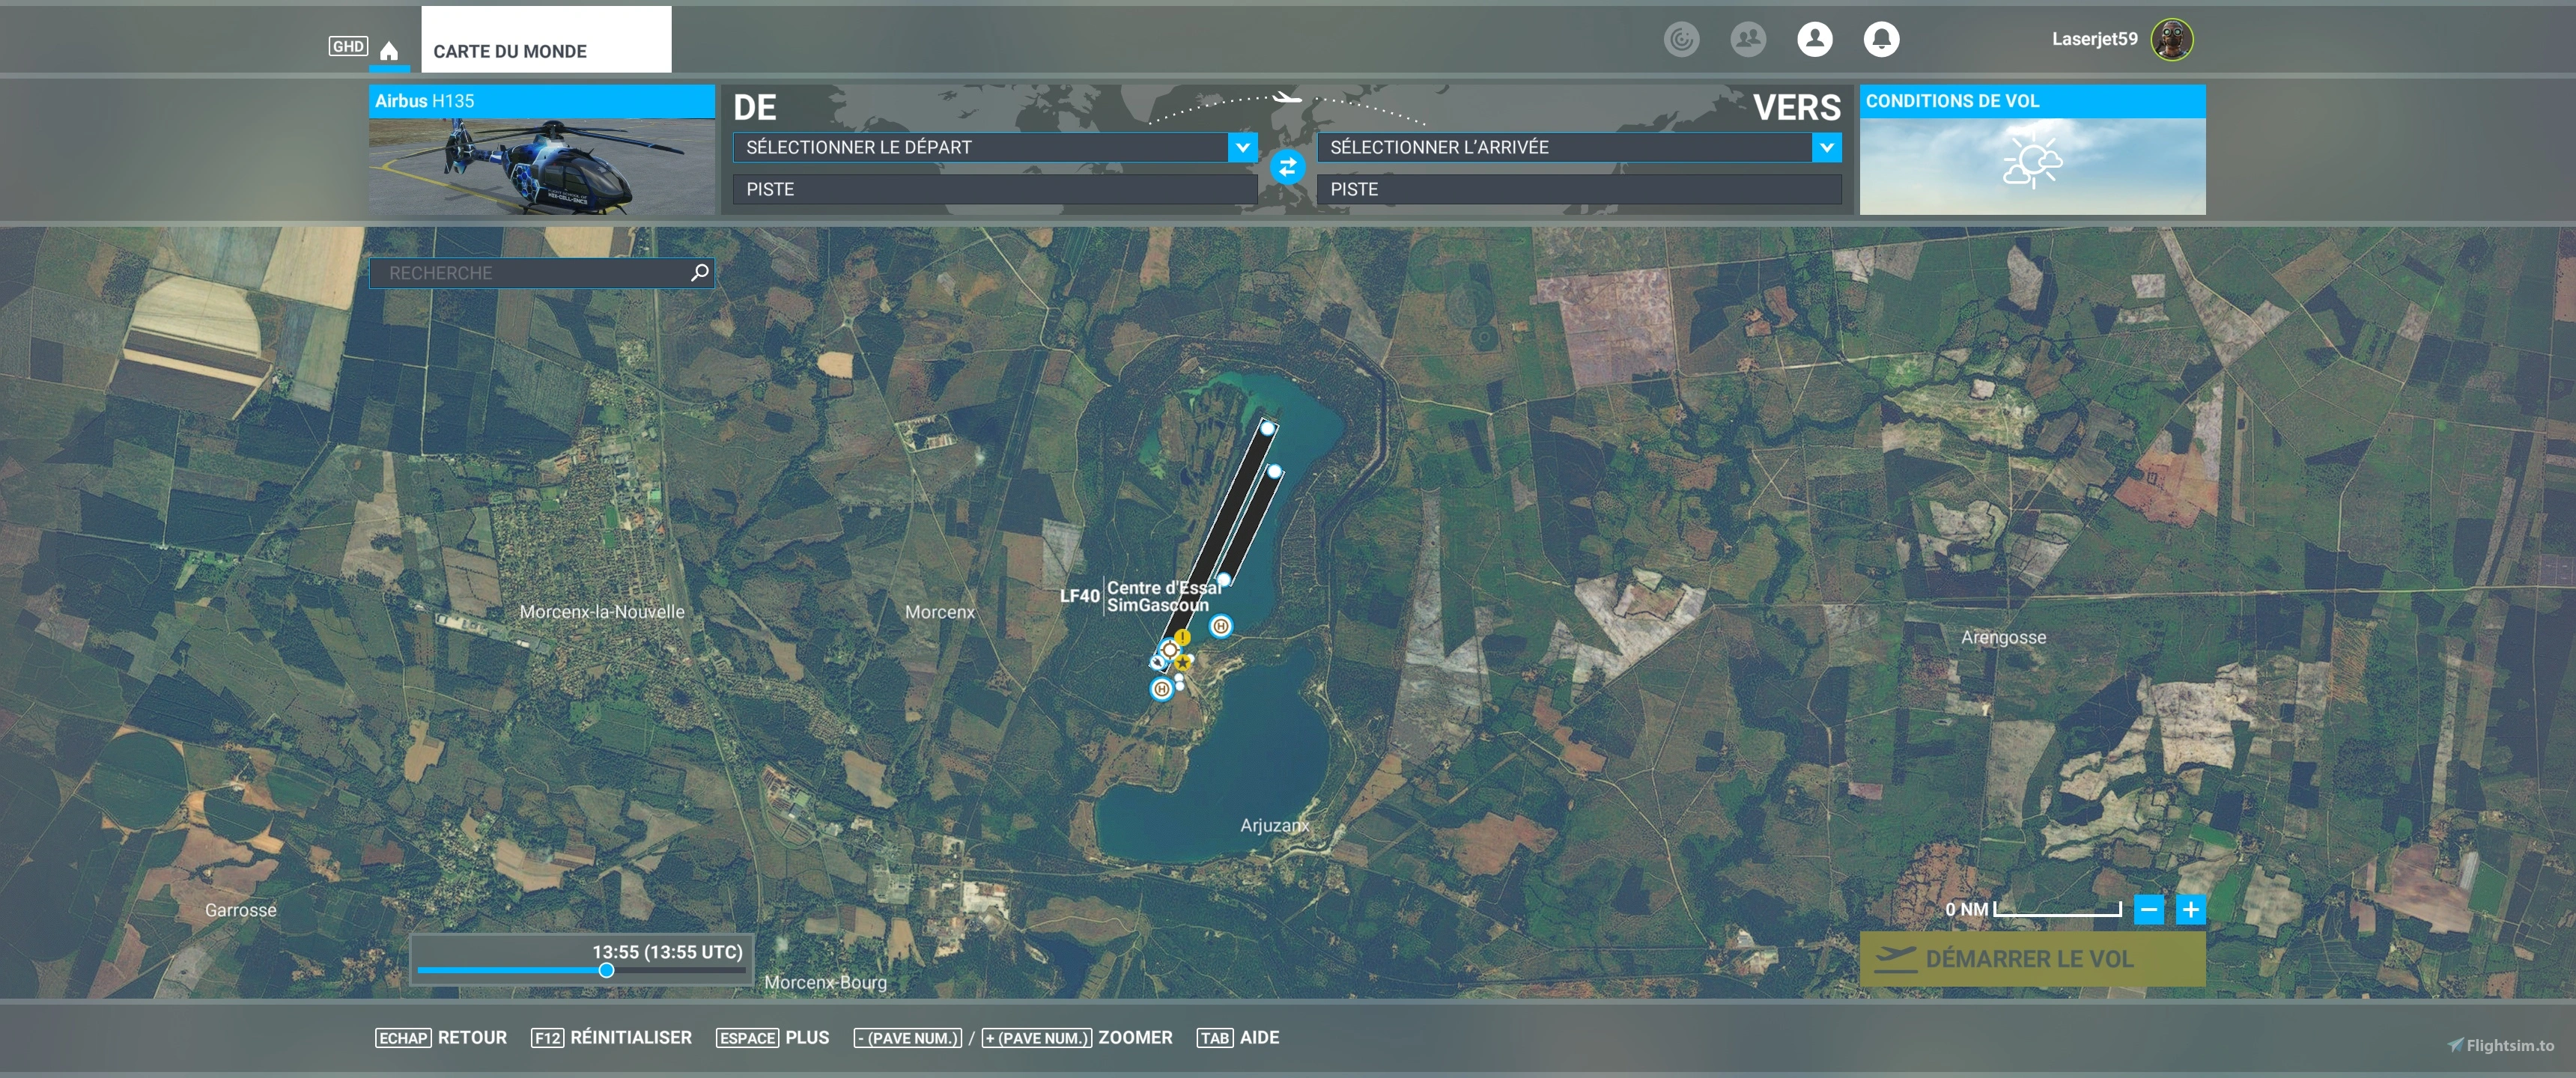This screenshot has height=1078, width=2576.
Task: Click the time of day slider handle
Action: 606,970
